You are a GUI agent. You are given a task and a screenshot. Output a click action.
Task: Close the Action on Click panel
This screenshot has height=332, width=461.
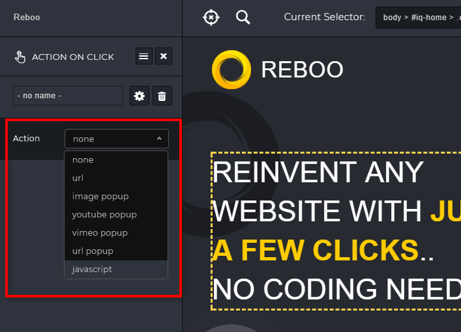[164, 56]
